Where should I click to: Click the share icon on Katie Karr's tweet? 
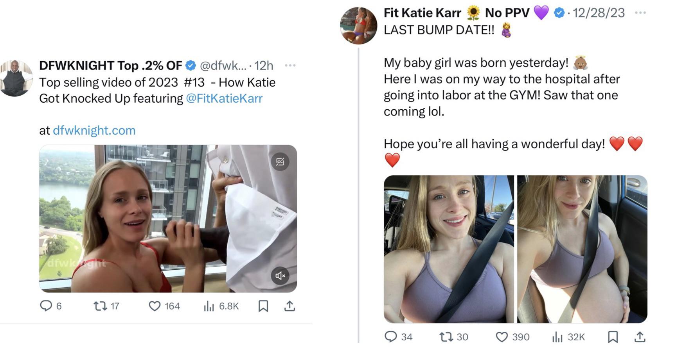640,336
